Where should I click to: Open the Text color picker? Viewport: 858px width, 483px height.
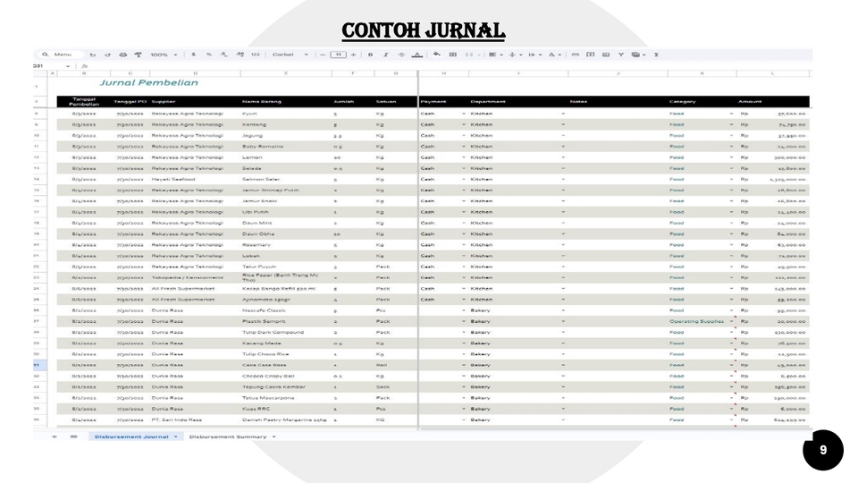[417, 55]
